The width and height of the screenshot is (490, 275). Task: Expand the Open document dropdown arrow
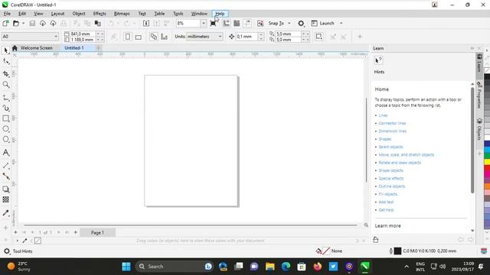pyautogui.click(x=23, y=24)
